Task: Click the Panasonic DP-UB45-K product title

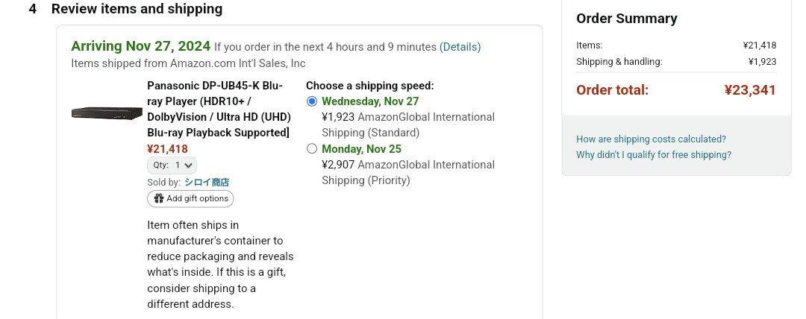Action: pyautogui.click(x=219, y=109)
